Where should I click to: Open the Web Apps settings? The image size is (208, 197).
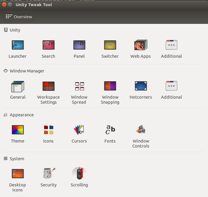click(x=141, y=45)
